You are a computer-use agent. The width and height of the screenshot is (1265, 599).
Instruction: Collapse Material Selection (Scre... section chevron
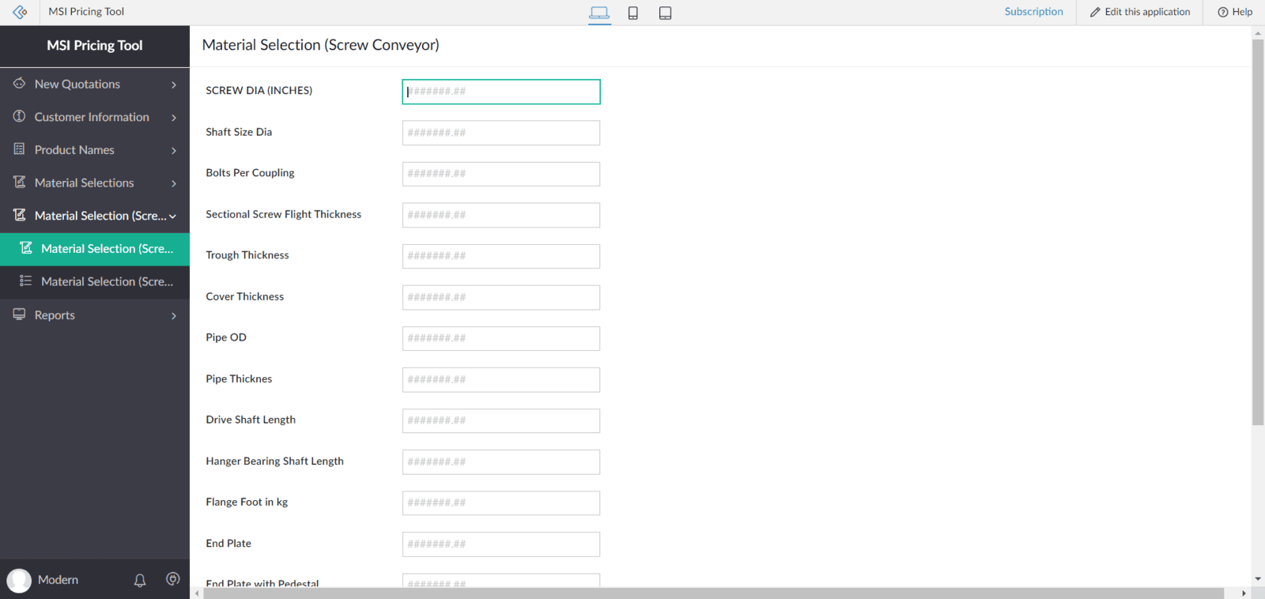(172, 216)
